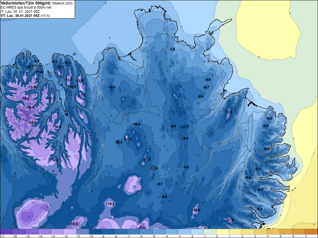Click the -12.6 temperature value

[55, 160]
